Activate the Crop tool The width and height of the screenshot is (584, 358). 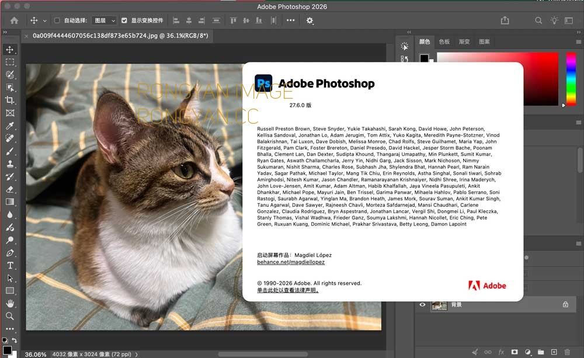[x=10, y=100]
